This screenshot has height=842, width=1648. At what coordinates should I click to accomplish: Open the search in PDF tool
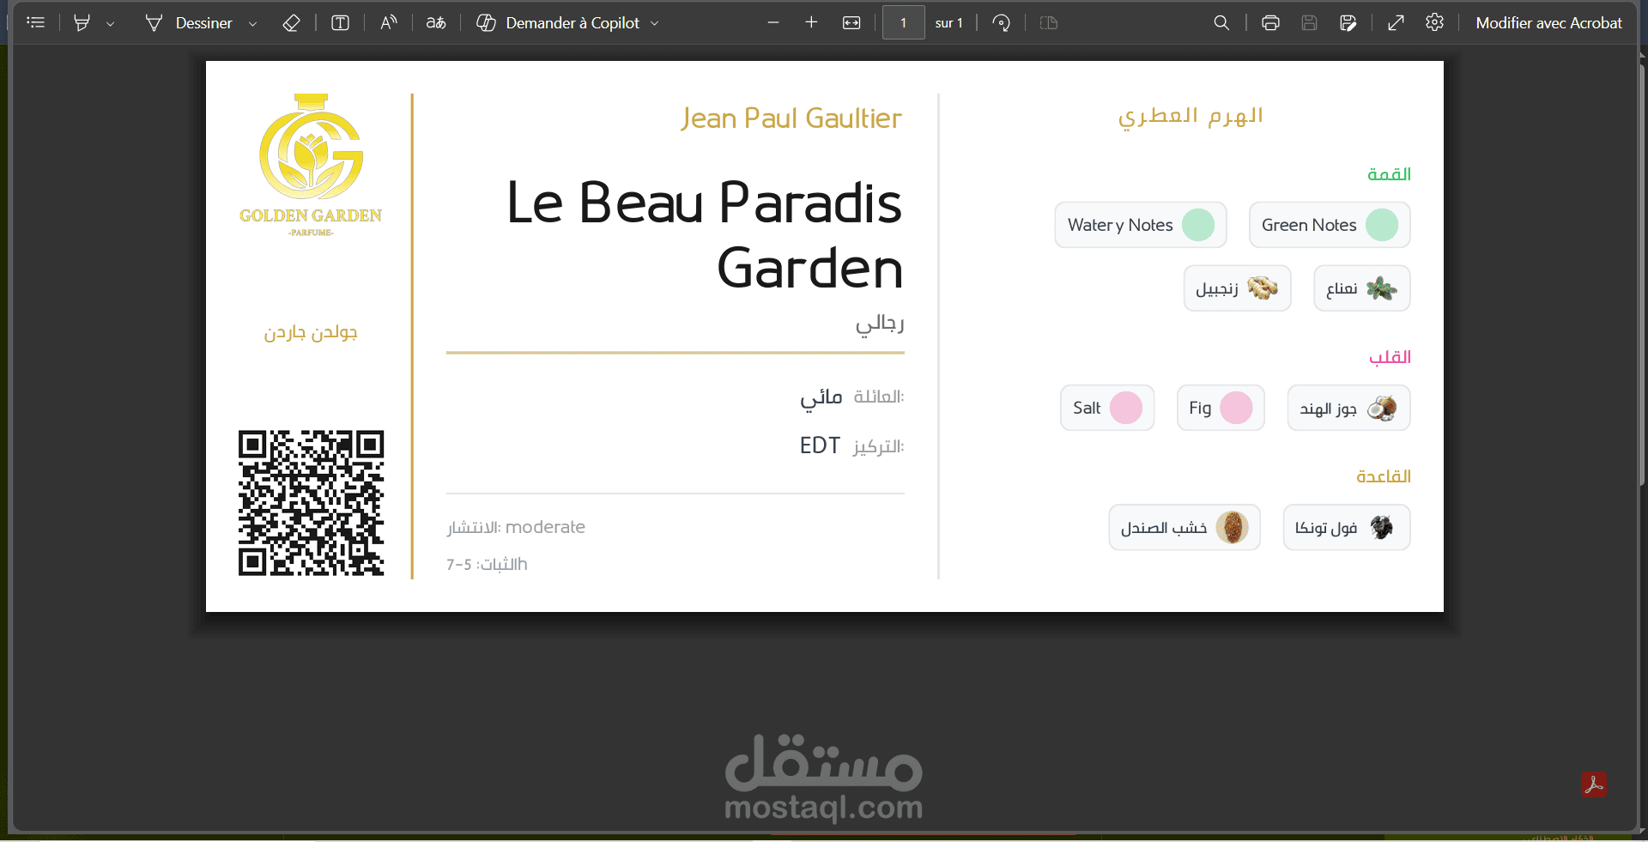pos(1221,23)
